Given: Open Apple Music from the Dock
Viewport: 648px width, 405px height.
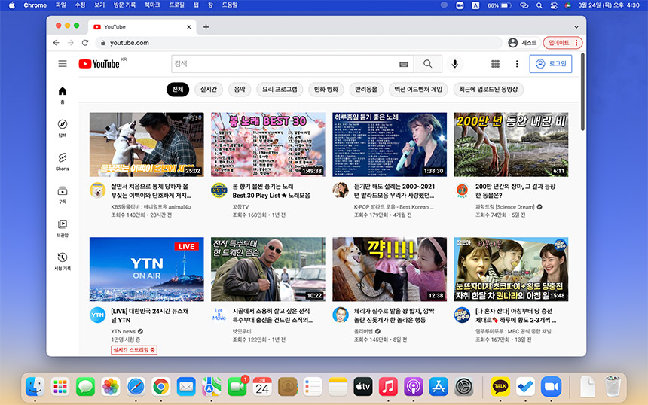Looking at the screenshot, I should [388, 387].
